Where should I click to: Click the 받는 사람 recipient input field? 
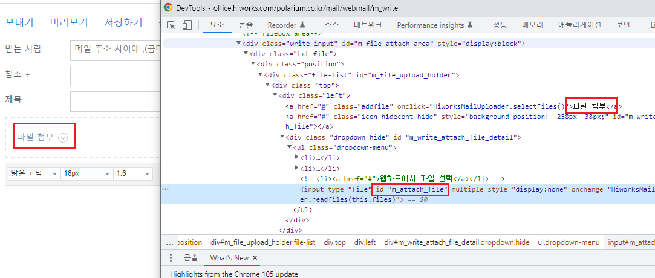click(116, 51)
